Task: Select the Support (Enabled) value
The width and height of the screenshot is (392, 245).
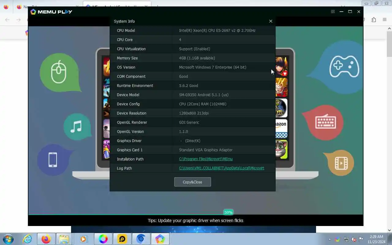Action: point(194,49)
